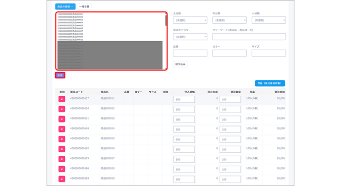
Task: Delete row for 商品000019
Action: point(62,179)
